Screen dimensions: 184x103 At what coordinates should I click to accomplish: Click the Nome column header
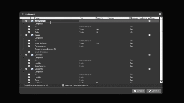[x=57, y=18]
